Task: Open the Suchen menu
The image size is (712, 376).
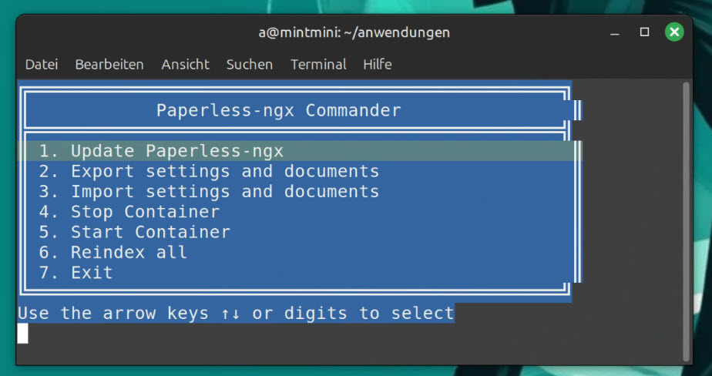Action: (x=249, y=65)
